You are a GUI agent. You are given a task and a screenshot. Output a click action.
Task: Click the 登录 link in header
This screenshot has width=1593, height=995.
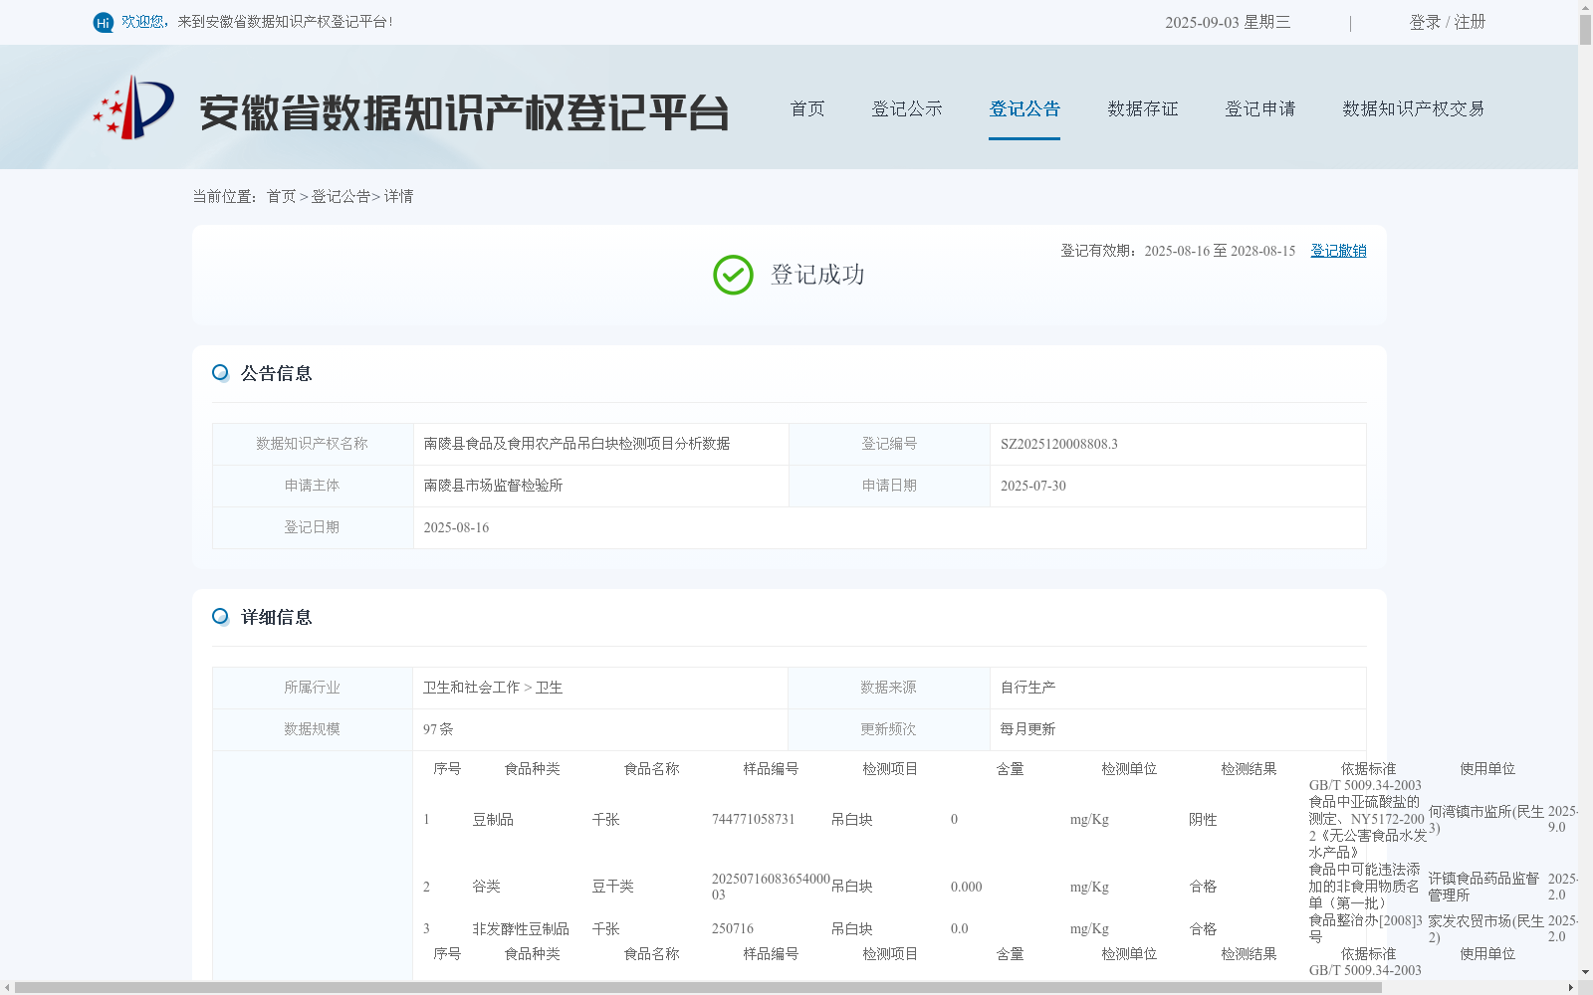1425,22
